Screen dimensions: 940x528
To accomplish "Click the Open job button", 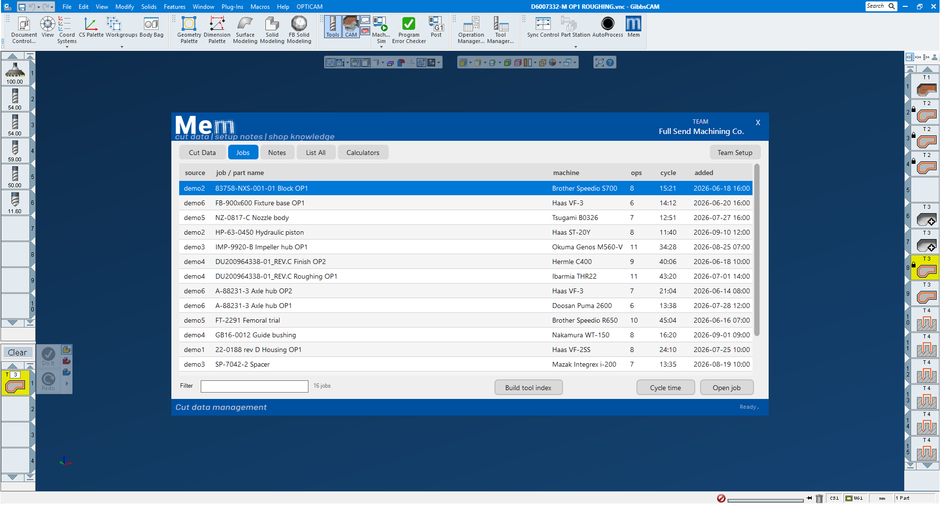I will pyautogui.click(x=727, y=388).
